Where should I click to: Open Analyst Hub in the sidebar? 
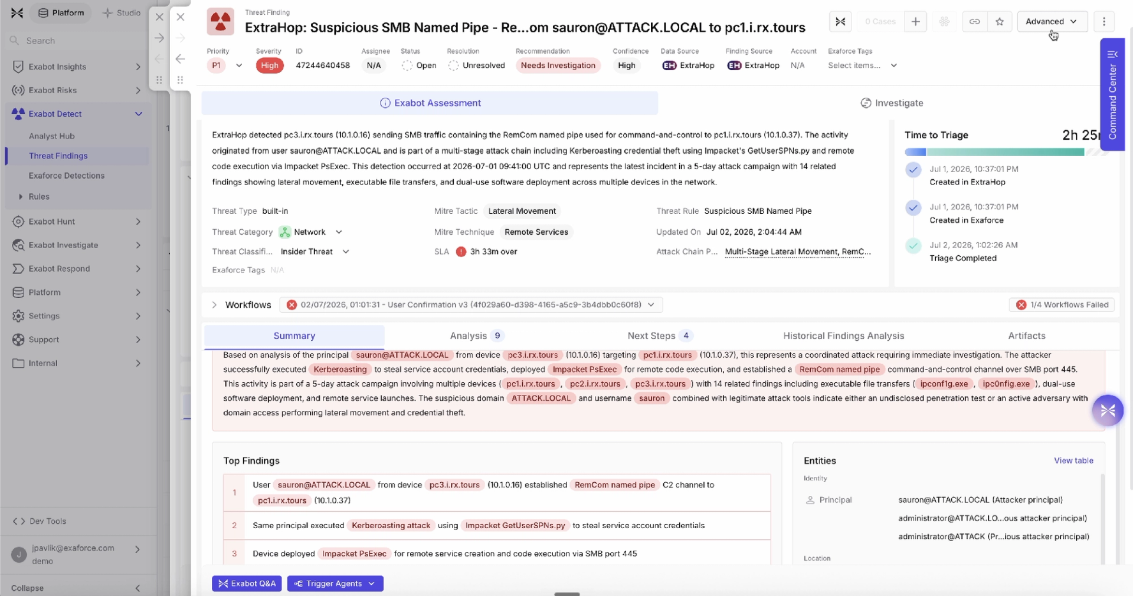(52, 136)
